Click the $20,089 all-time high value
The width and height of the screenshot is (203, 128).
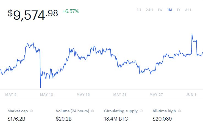click(162, 119)
